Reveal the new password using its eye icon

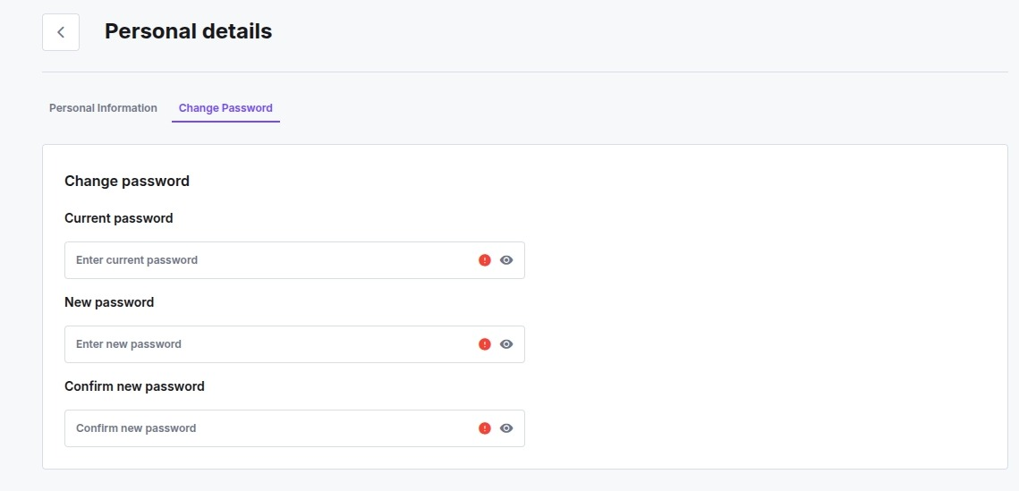tap(507, 344)
